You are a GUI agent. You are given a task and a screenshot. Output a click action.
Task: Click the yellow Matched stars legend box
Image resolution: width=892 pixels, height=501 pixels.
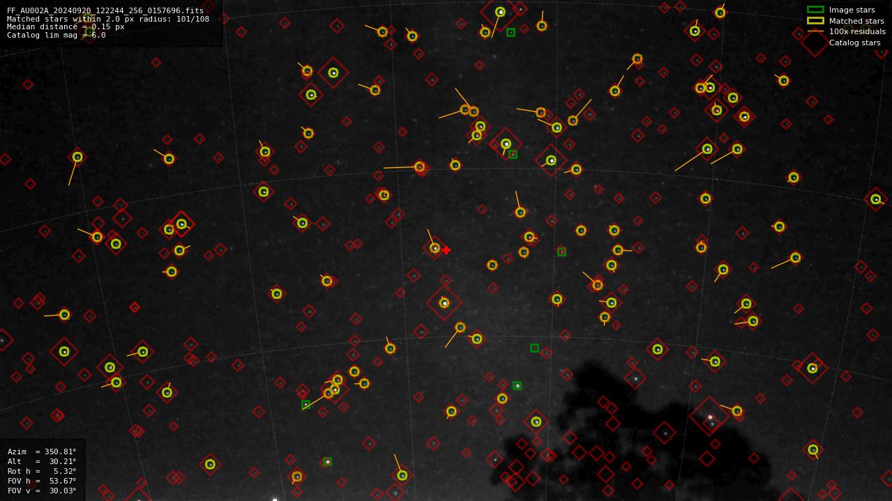(x=815, y=21)
